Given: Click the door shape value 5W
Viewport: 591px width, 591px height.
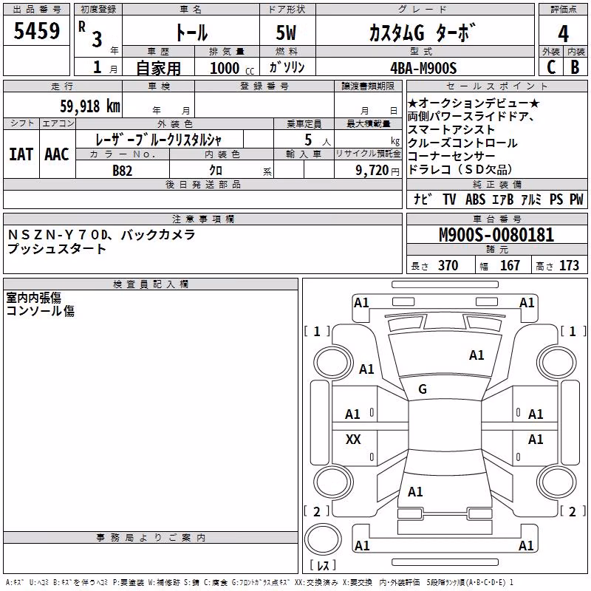Looking at the screenshot, I should 286,33.
